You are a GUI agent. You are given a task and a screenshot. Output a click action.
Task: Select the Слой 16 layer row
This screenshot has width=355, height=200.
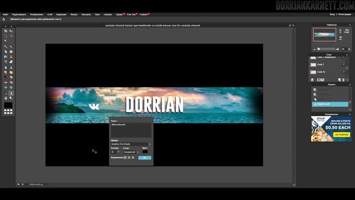click(x=328, y=72)
